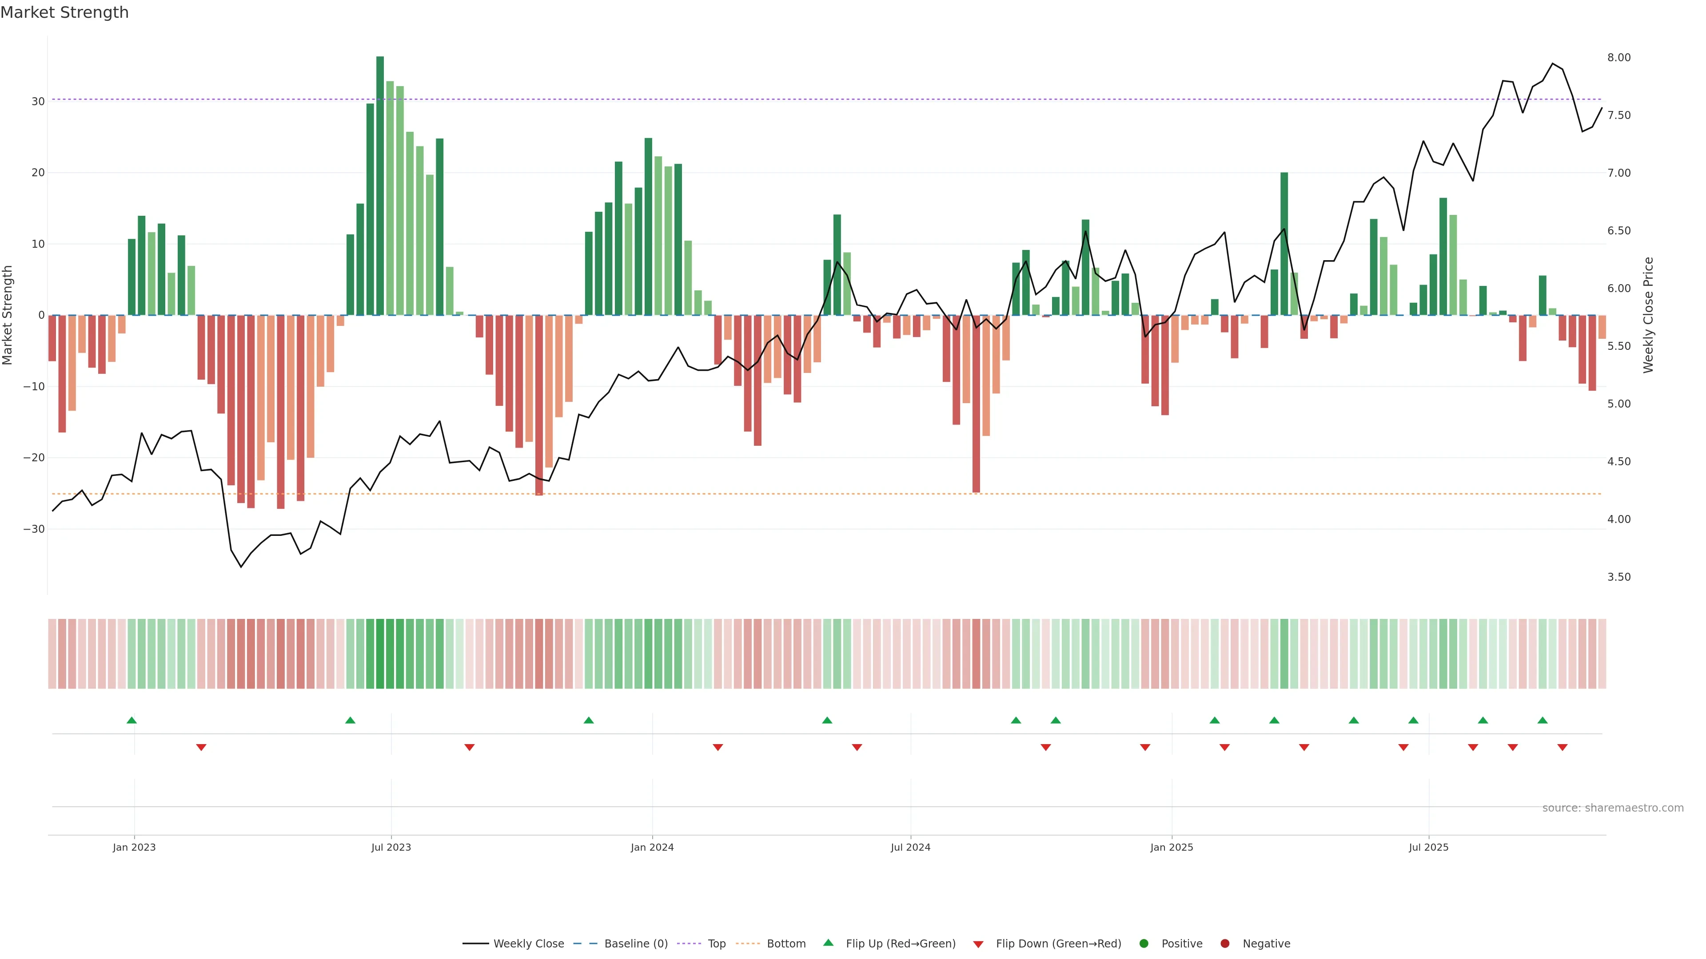Screen dimensions: 1706x959
Task: Click the green Positive dot in legend
Action: [1144, 944]
